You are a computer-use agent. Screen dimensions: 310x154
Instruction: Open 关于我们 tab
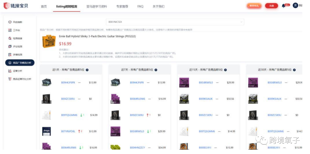click(158, 7)
